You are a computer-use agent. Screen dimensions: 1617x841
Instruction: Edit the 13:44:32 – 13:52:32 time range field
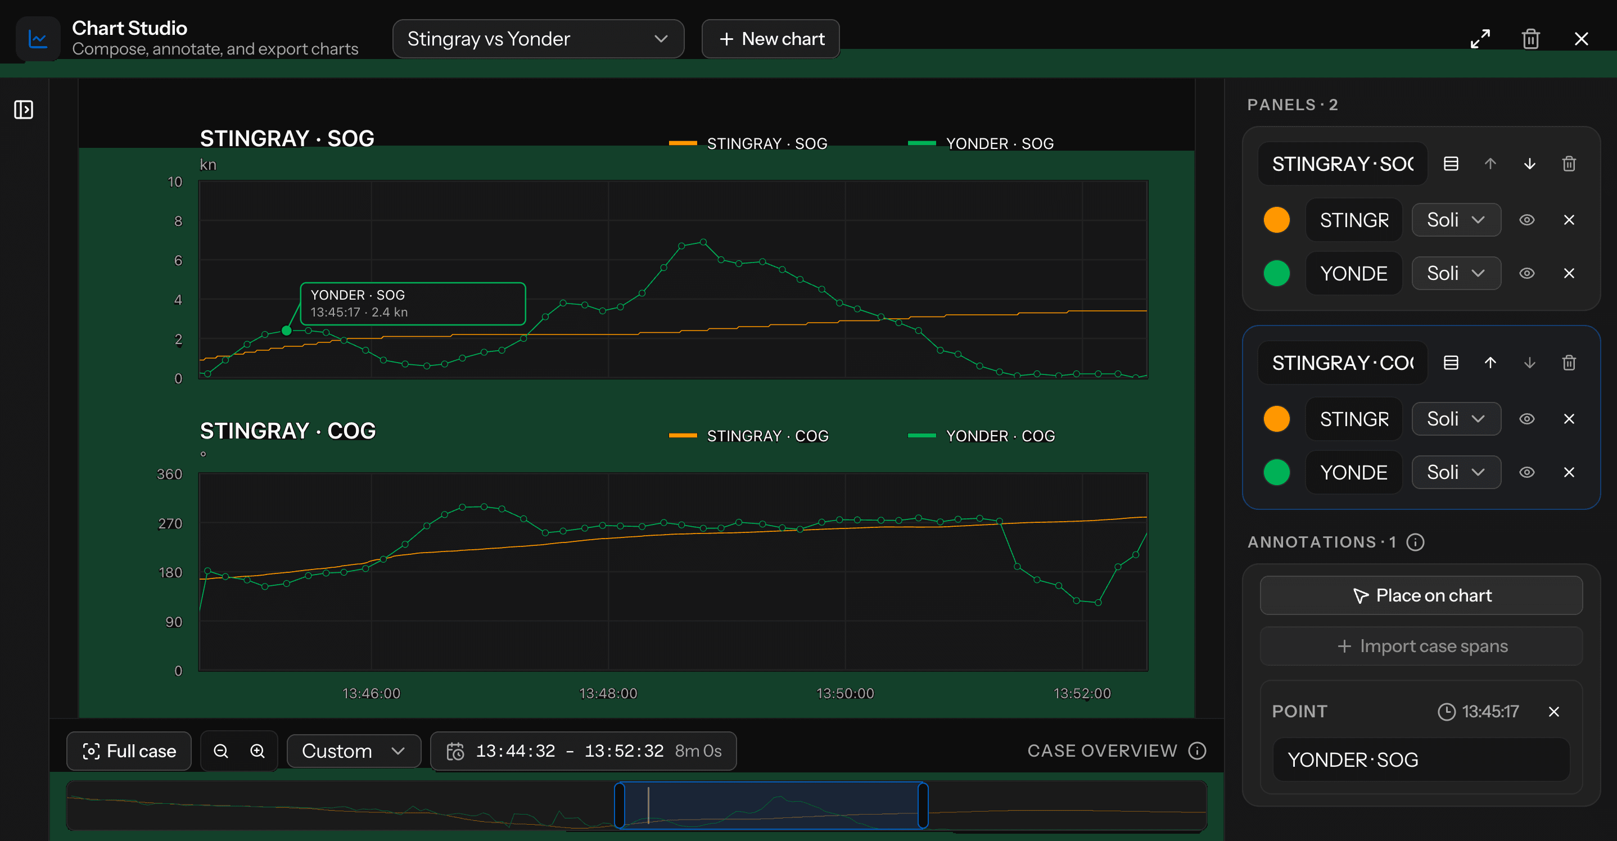[583, 751]
